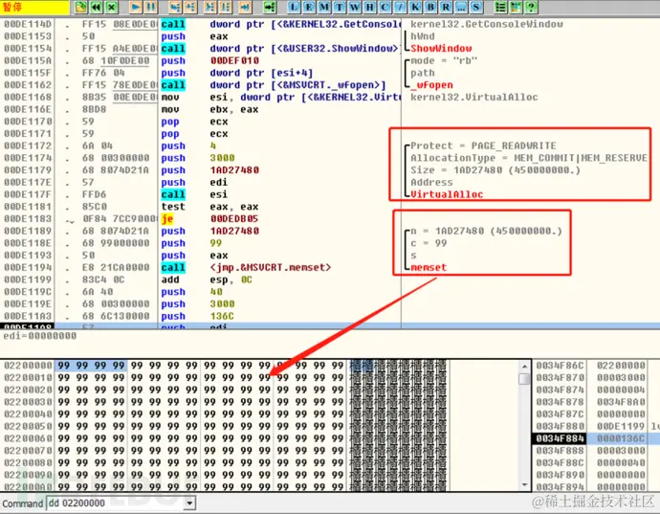Select stack entry 0034F884
The width and height of the screenshot is (660, 514).
click(560, 438)
